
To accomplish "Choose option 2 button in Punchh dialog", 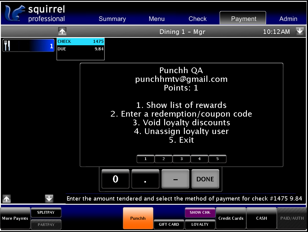I will (164, 159).
